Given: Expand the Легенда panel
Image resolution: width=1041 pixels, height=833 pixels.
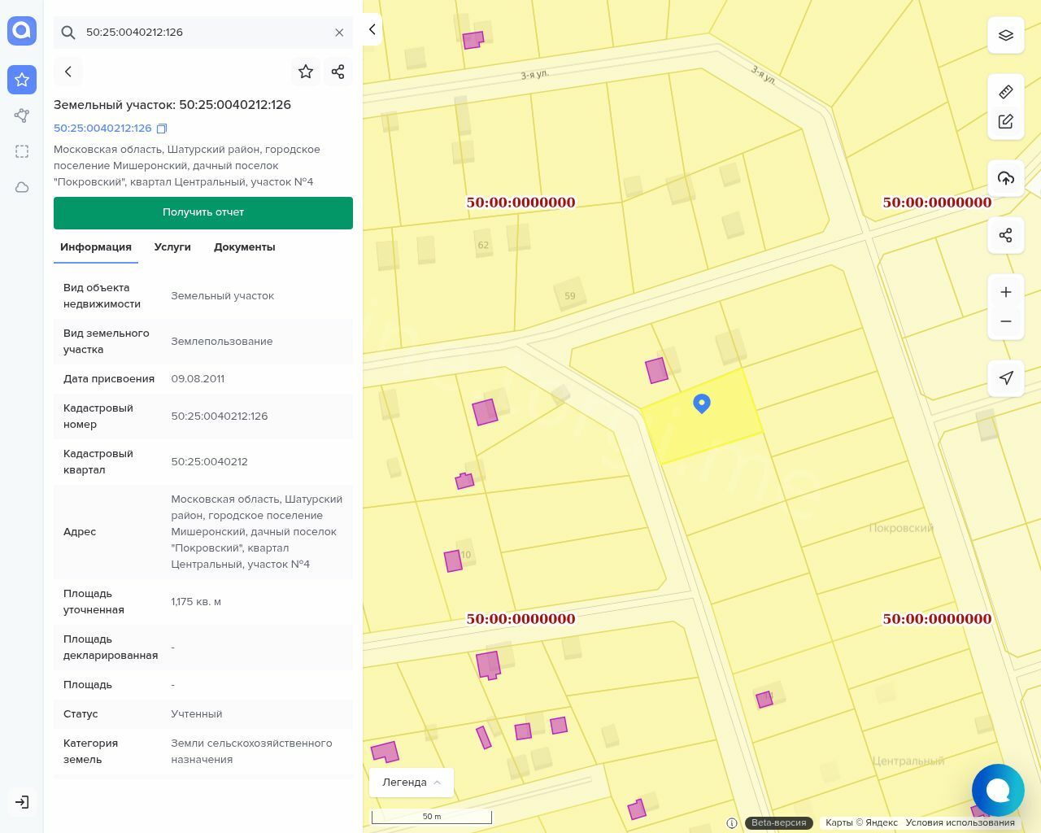Looking at the screenshot, I should (x=412, y=783).
